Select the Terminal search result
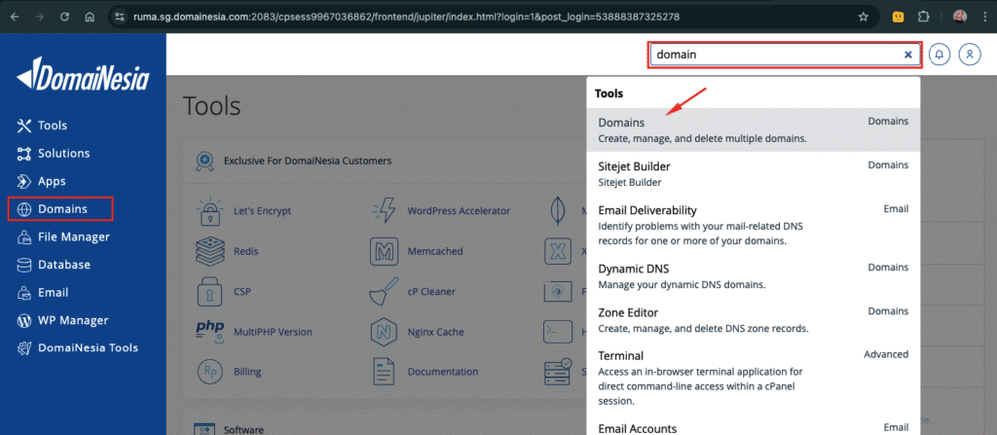Image resolution: width=997 pixels, height=435 pixels. tap(753, 378)
